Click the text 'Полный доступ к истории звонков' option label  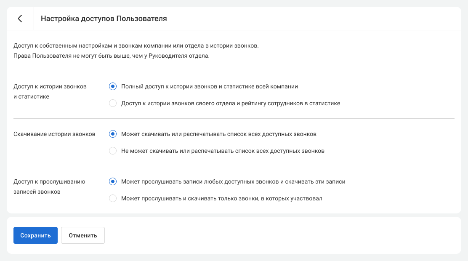pos(209,86)
